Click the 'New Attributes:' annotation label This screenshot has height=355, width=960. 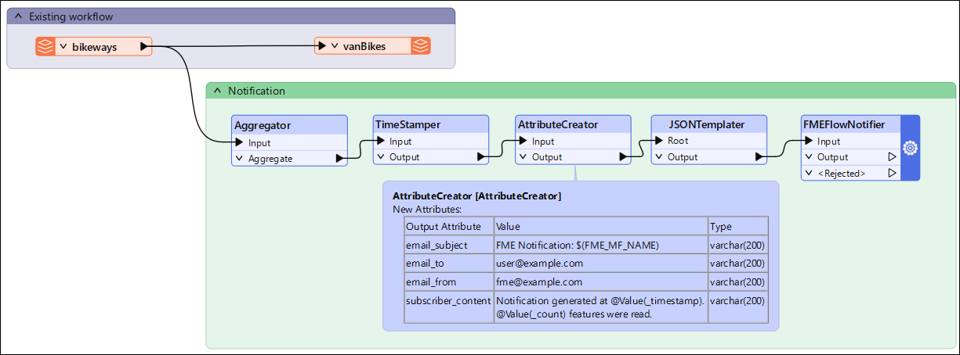click(x=429, y=210)
